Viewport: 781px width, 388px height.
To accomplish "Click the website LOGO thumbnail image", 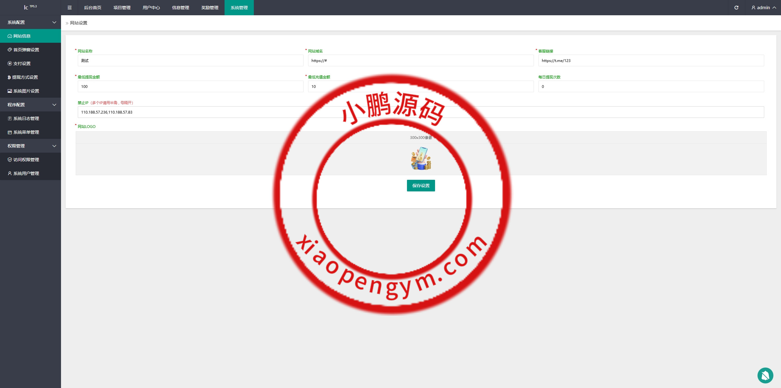I will (x=421, y=159).
